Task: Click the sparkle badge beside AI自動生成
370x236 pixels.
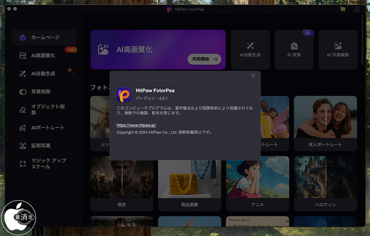Action: coord(70,71)
